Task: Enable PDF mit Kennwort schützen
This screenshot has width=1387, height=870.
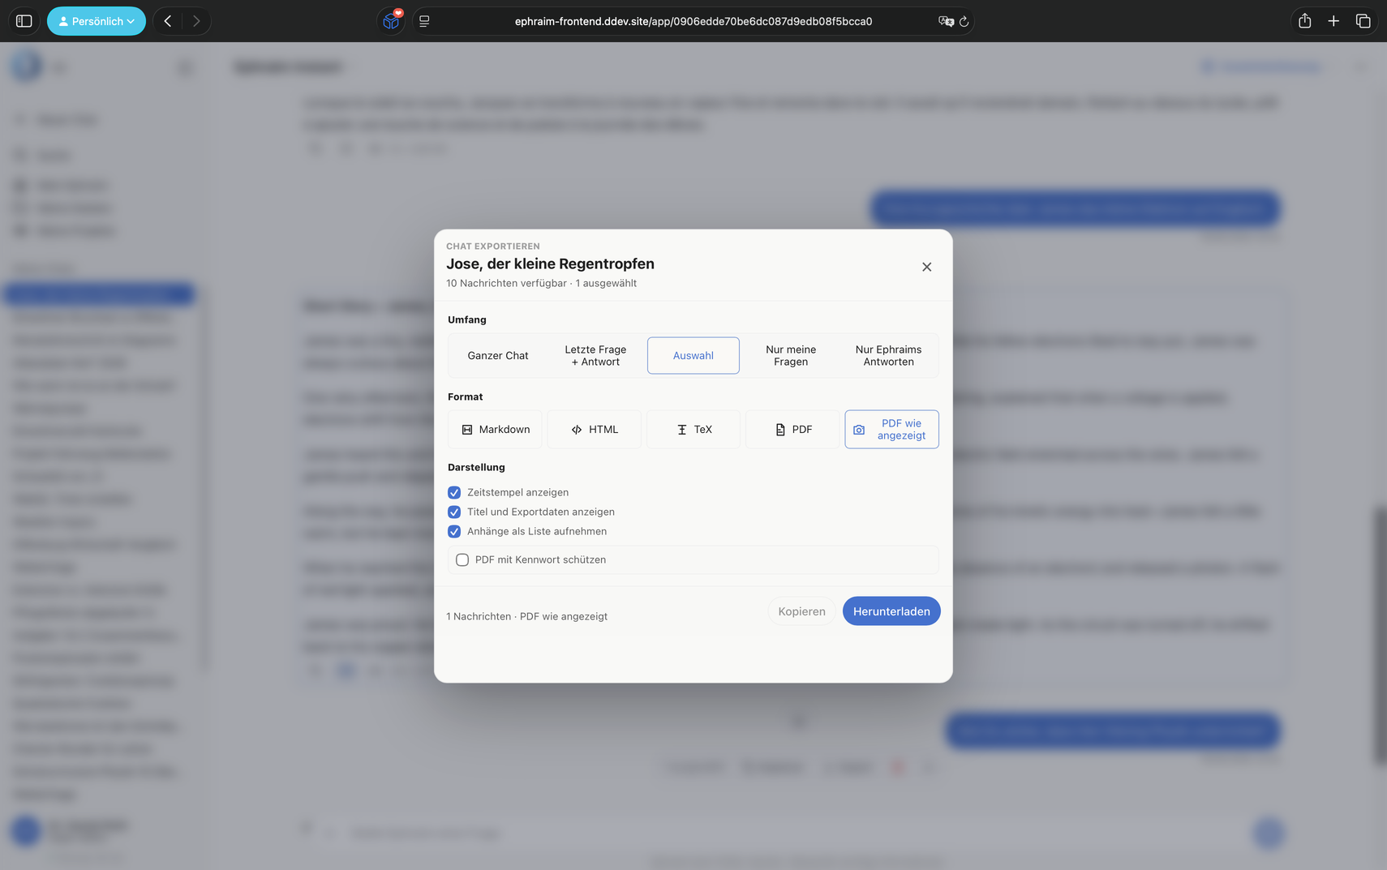Action: [x=462, y=559]
